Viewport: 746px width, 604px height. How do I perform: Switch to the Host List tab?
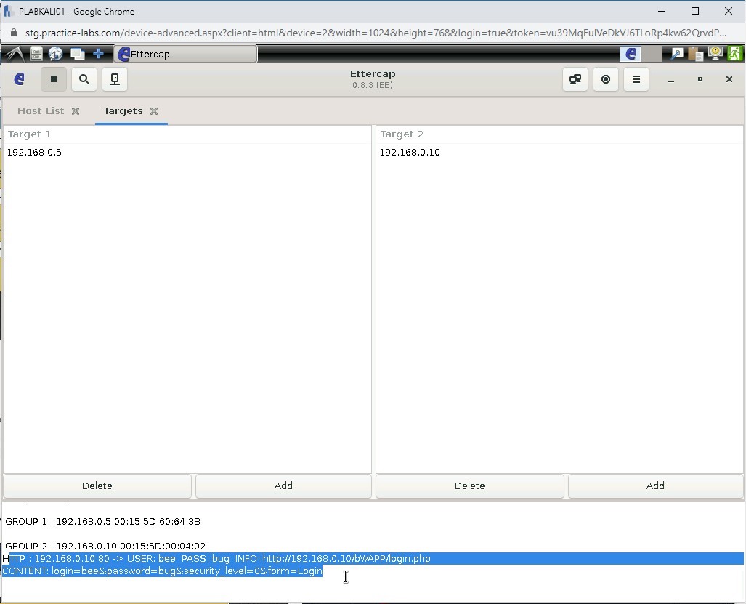[40, 110]
